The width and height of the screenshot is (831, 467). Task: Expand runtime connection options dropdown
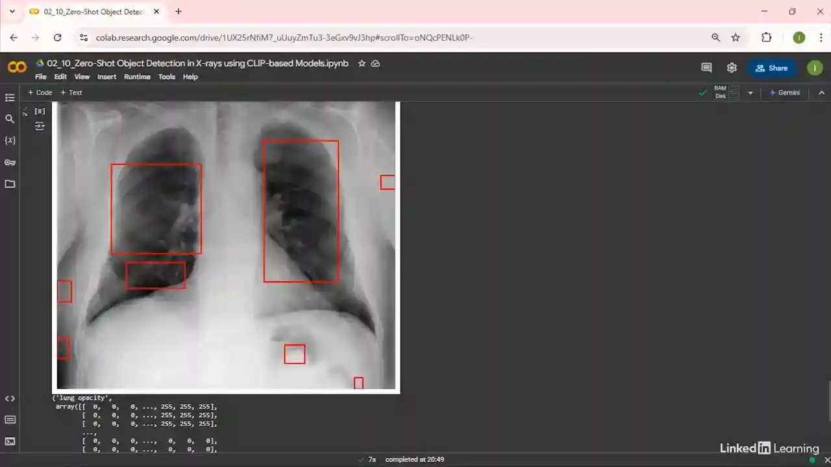click(750, 93)
